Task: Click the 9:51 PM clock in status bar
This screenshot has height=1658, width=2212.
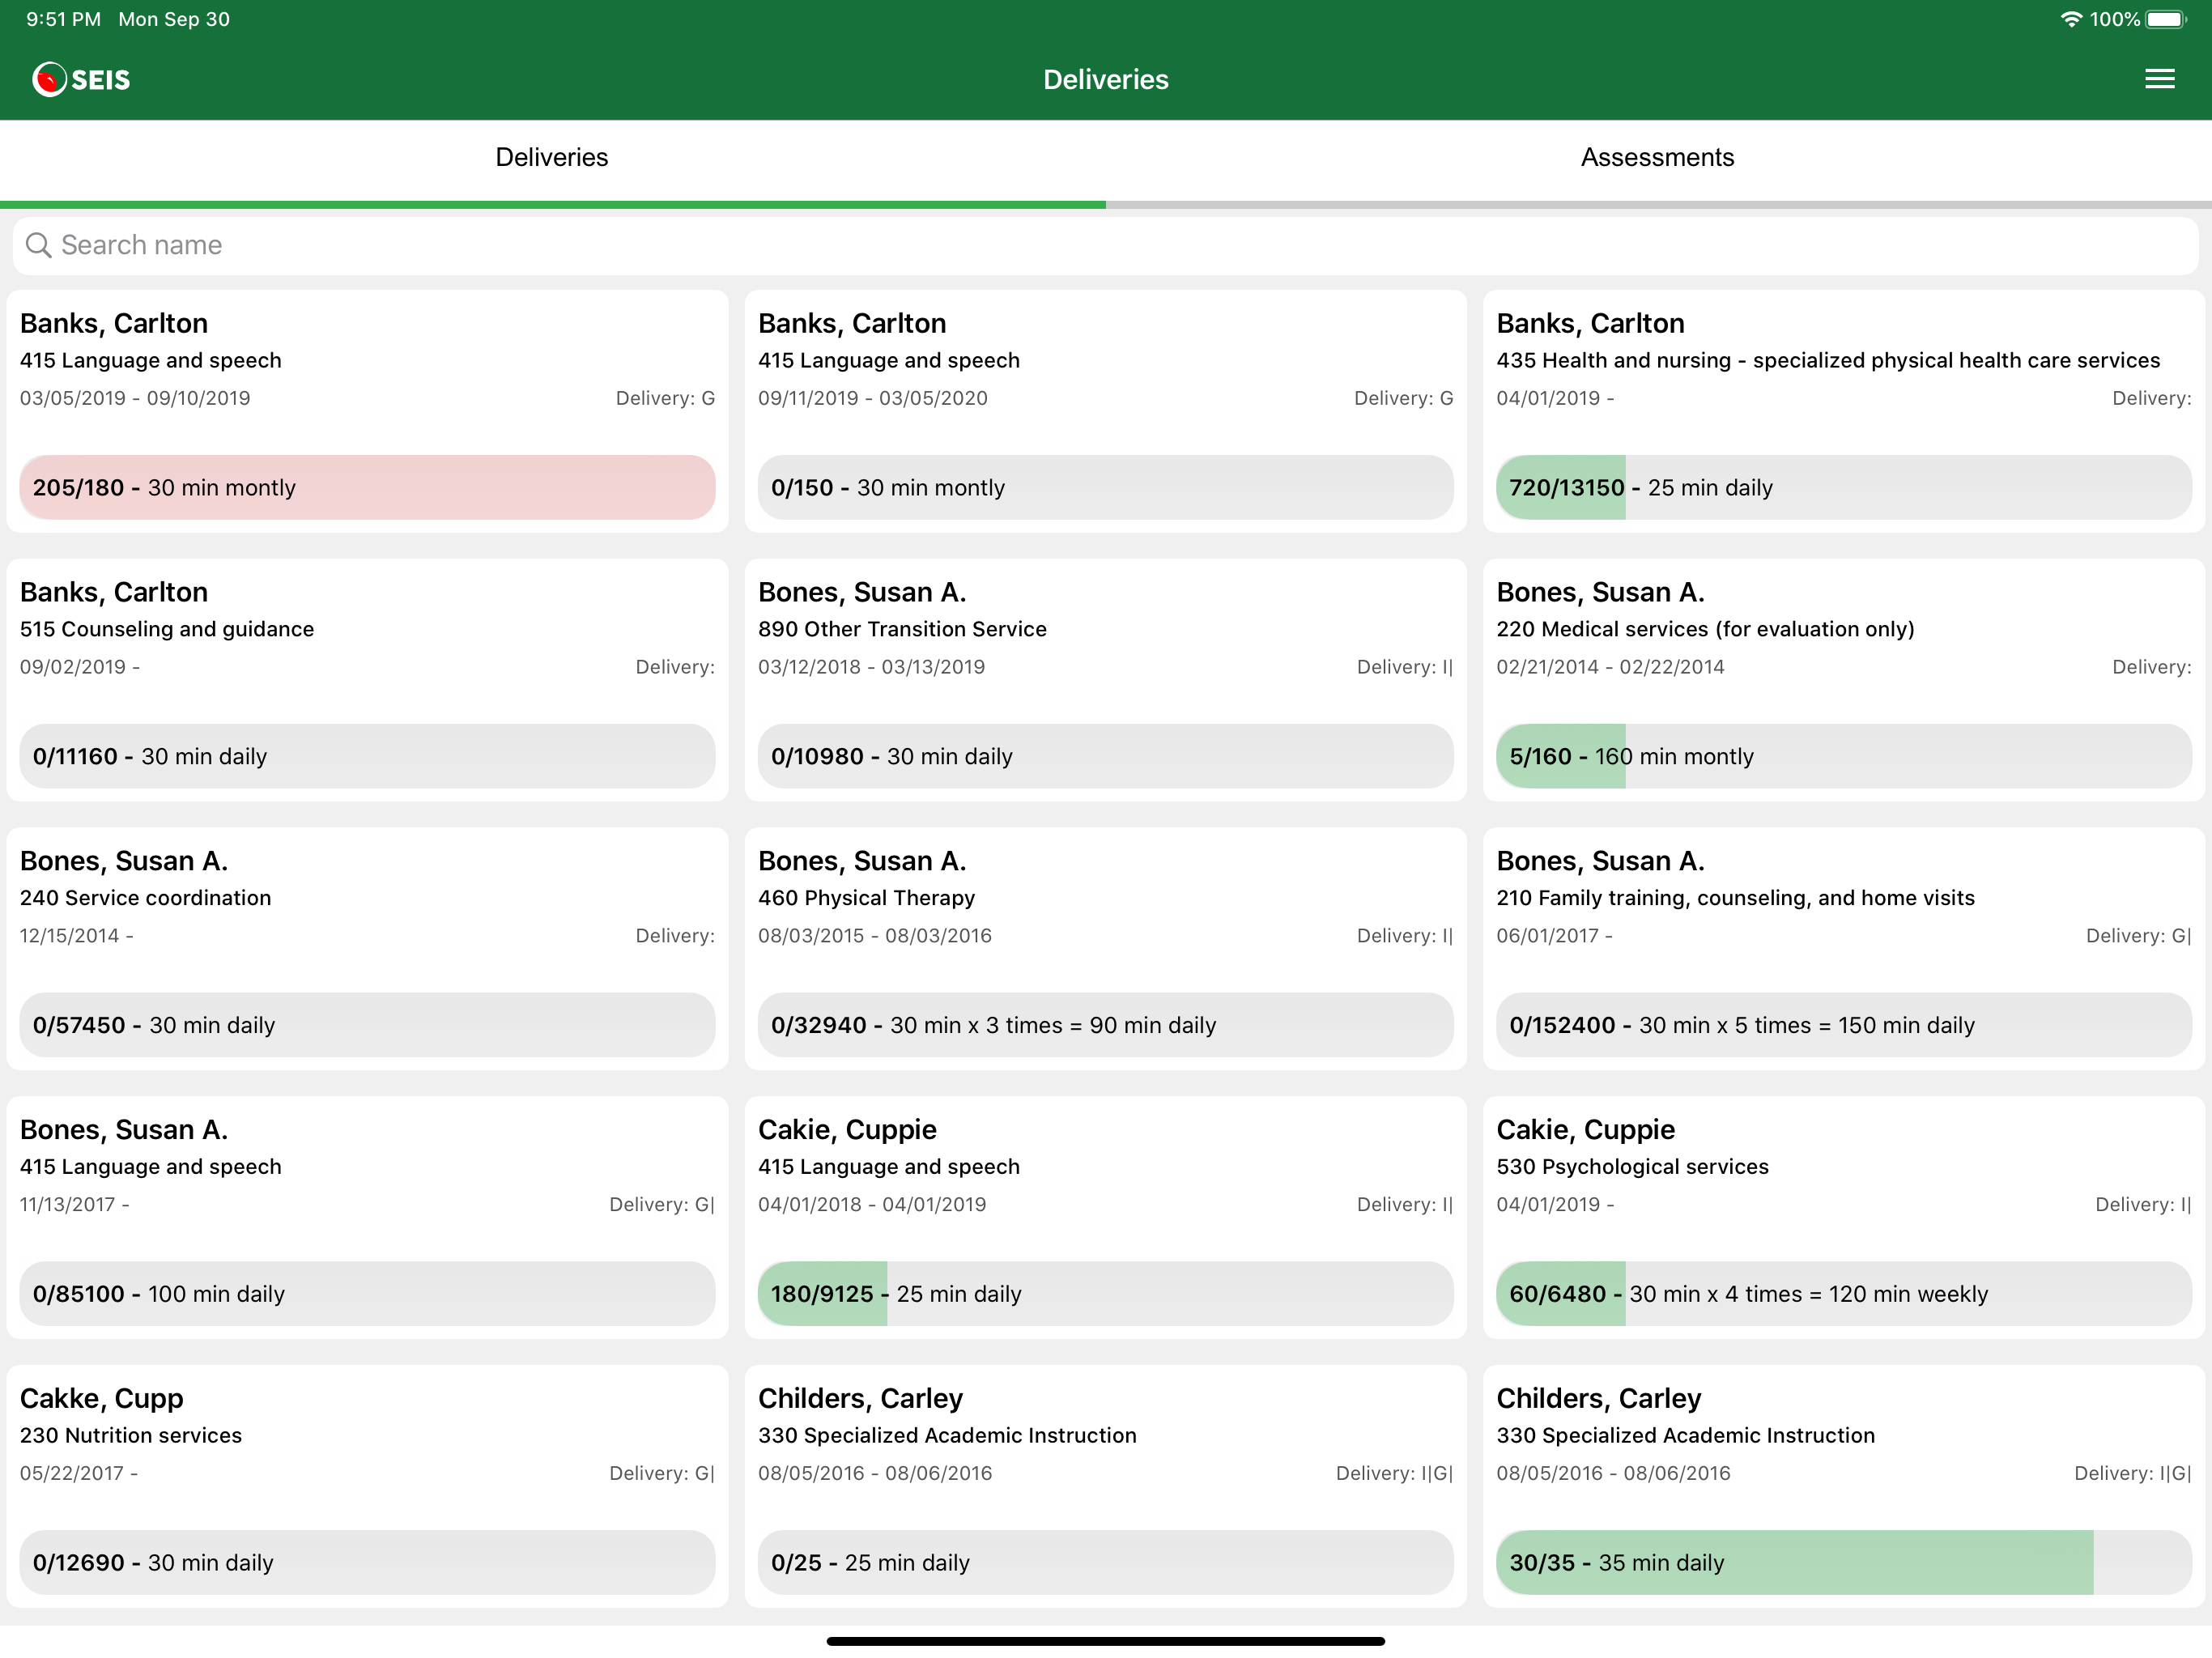Action: 63,19
